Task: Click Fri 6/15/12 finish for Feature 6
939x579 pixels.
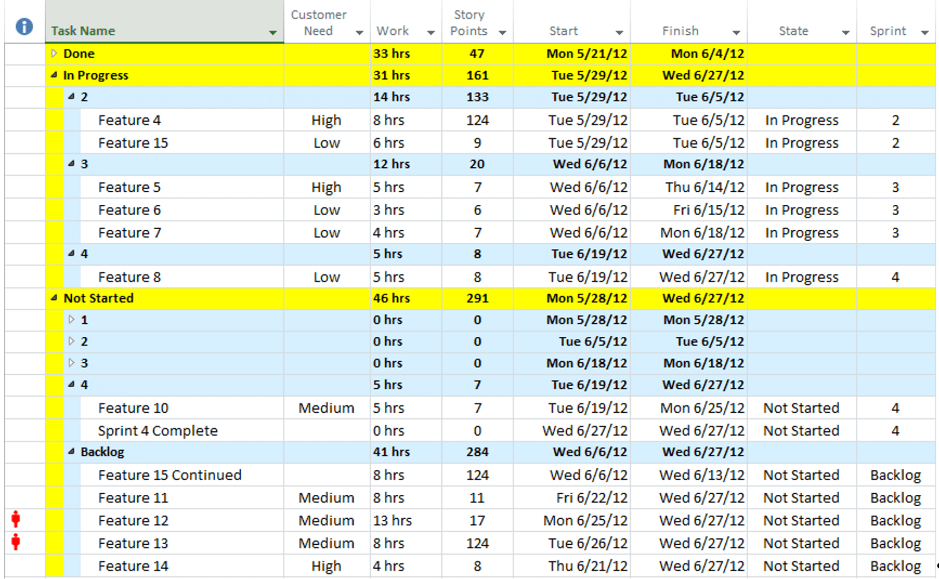Action: tap(709, 210)
